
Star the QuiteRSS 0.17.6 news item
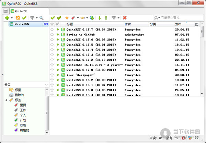(x=52, y=40)
